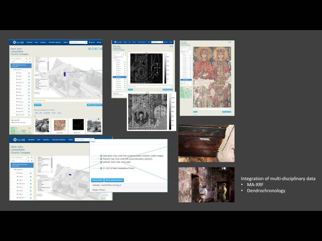This screenshot has height=241, width=322.
Task: Toggle eye for Image B, bottom-left window
Action: click(x=31, y=177)
